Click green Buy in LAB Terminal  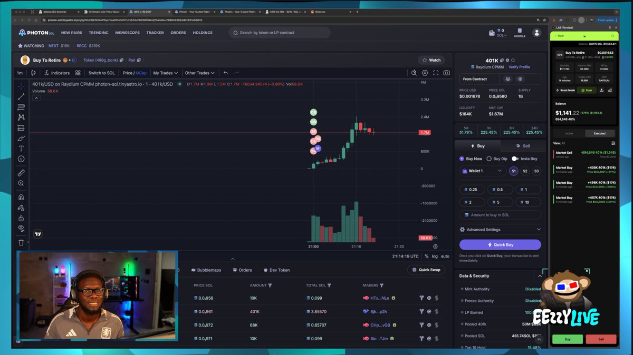(x=568, y=339)
